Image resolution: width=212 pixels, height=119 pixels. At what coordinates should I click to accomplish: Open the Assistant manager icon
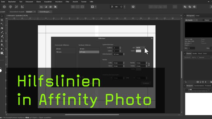(x=133, y=7)
